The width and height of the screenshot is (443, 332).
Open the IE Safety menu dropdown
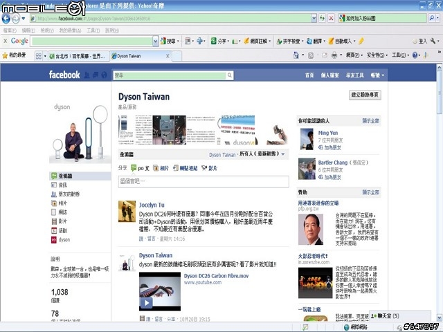377,55
